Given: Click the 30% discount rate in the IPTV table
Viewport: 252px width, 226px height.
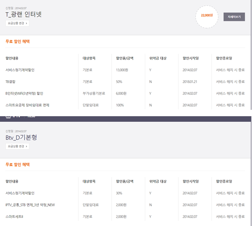Looking at the screenshot, I should [119, 193].
